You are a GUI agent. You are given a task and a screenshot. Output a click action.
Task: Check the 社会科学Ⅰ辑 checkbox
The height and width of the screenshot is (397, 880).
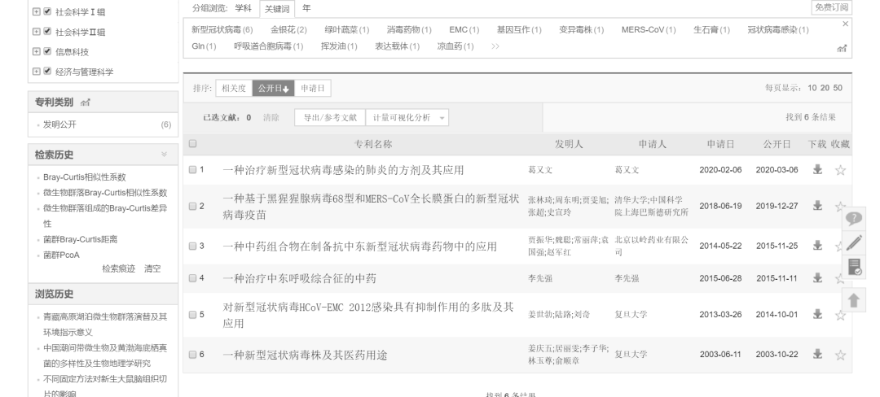tap(47, 11)
